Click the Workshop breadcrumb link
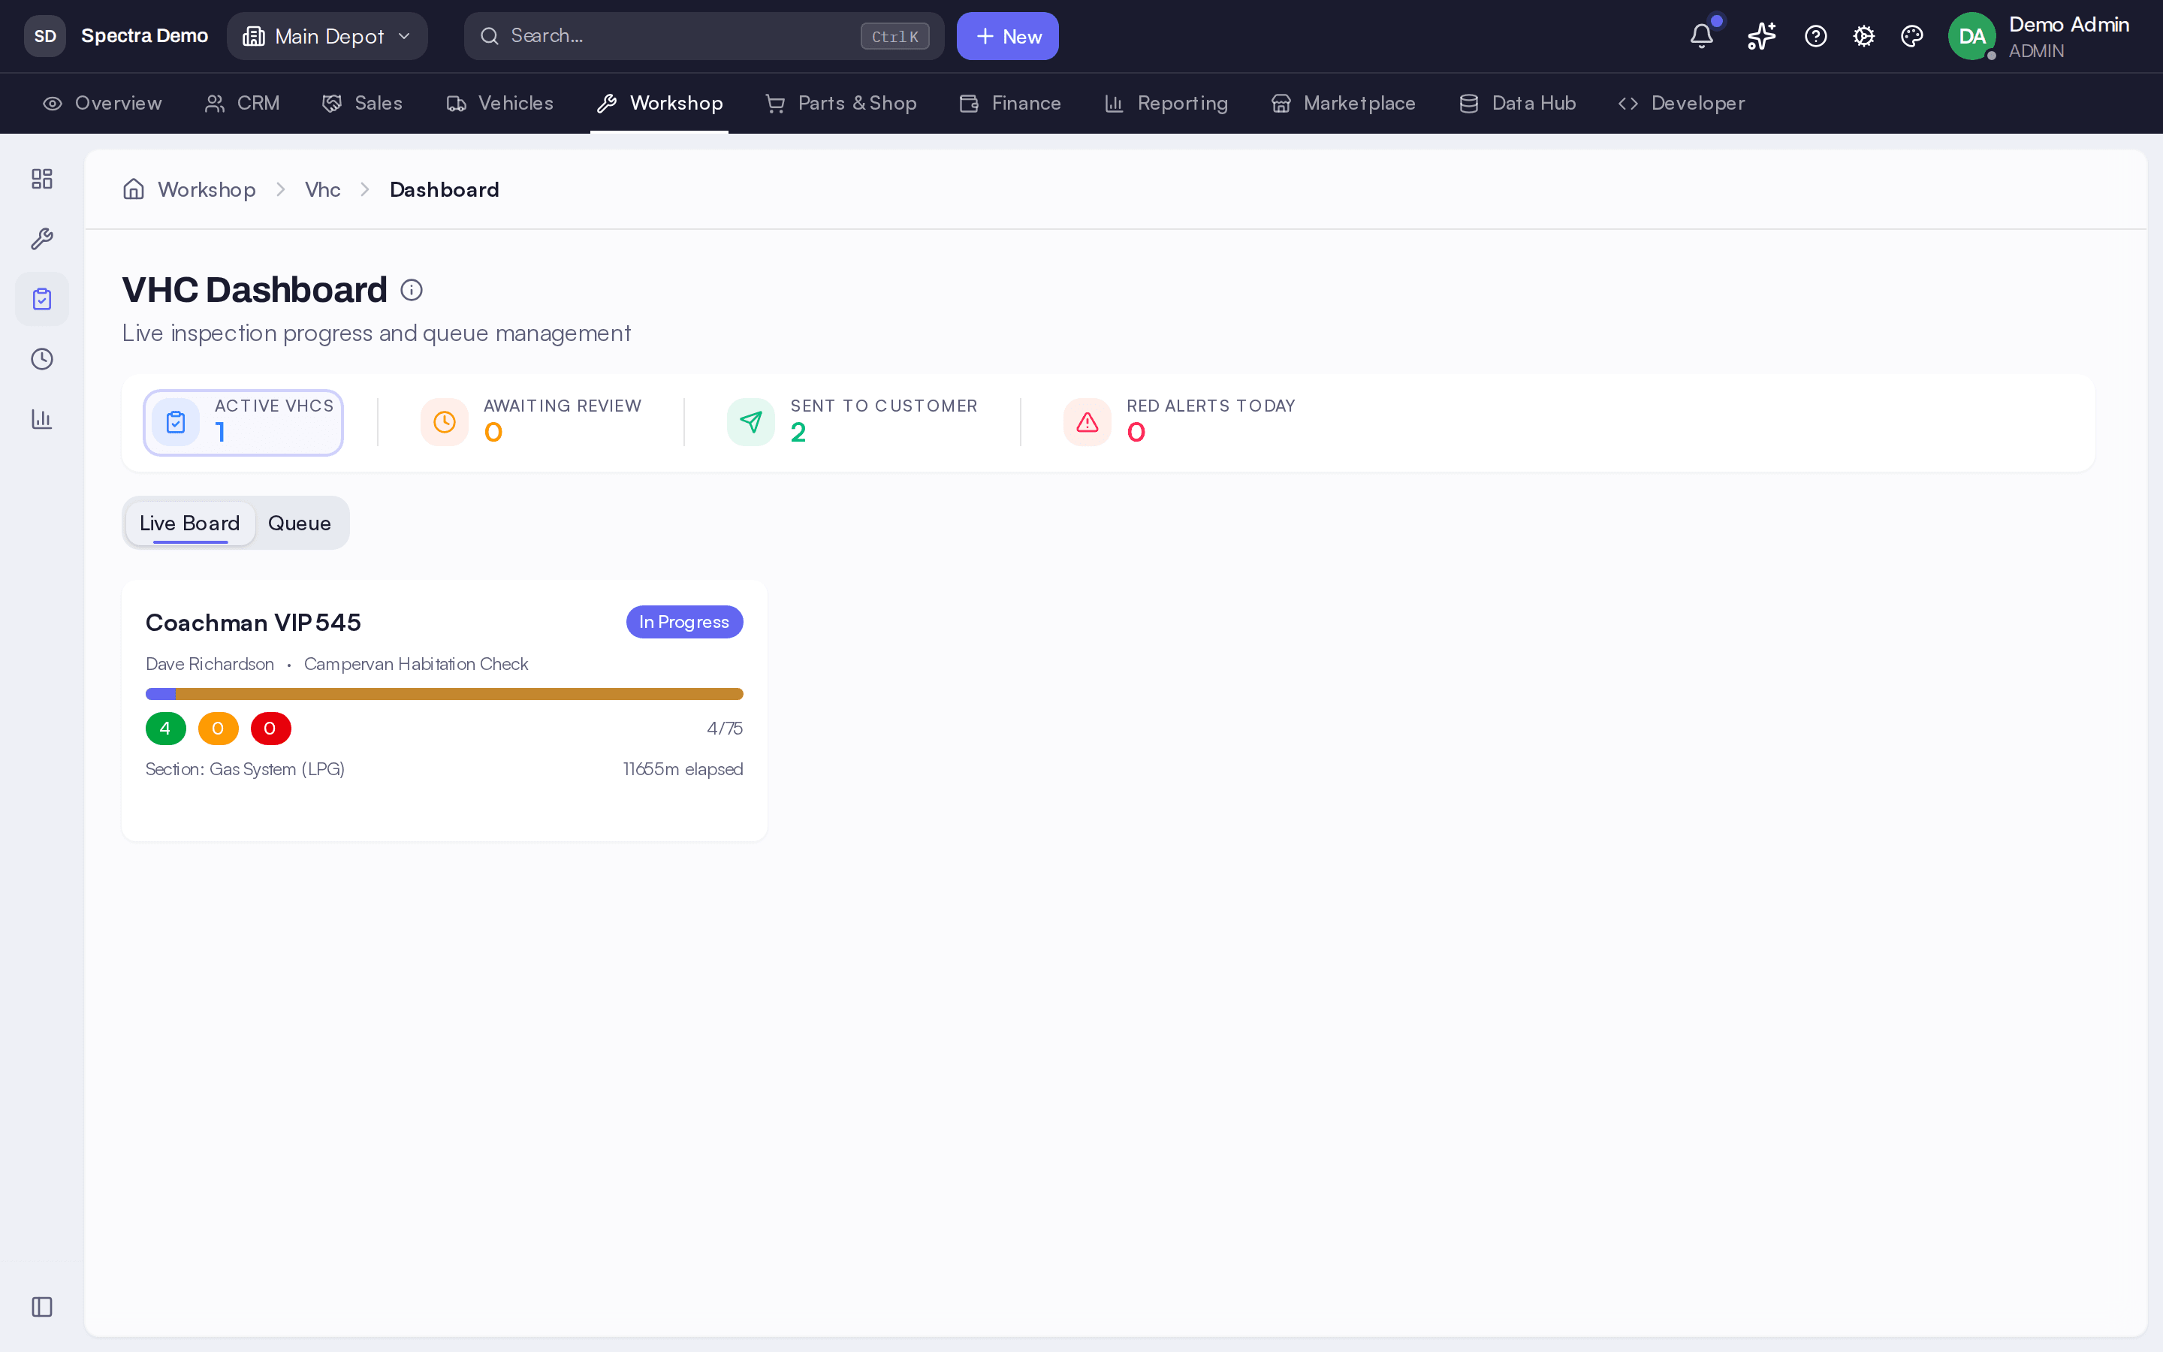The image size is (2163, 1352). (x=207, y=189)
